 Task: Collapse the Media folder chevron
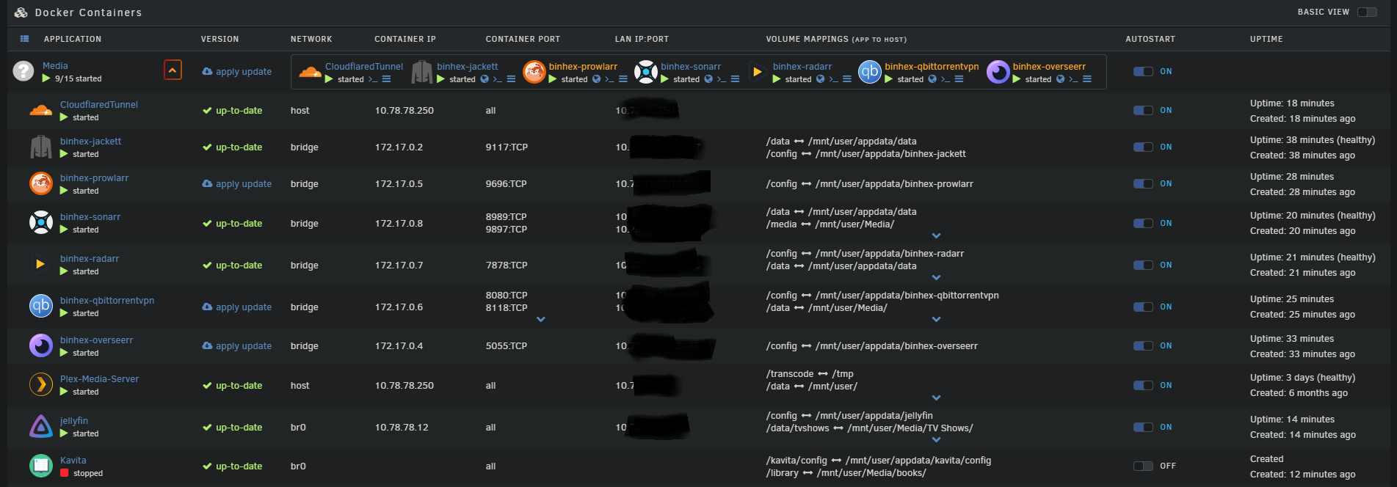point(173,70)
